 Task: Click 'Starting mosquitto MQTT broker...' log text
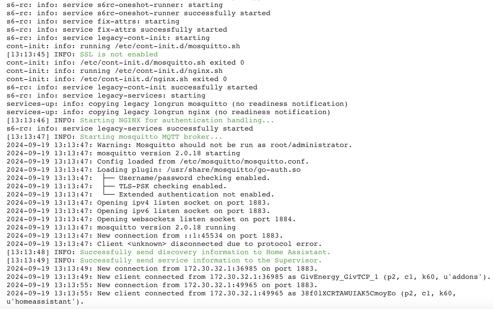click(151, 137)
